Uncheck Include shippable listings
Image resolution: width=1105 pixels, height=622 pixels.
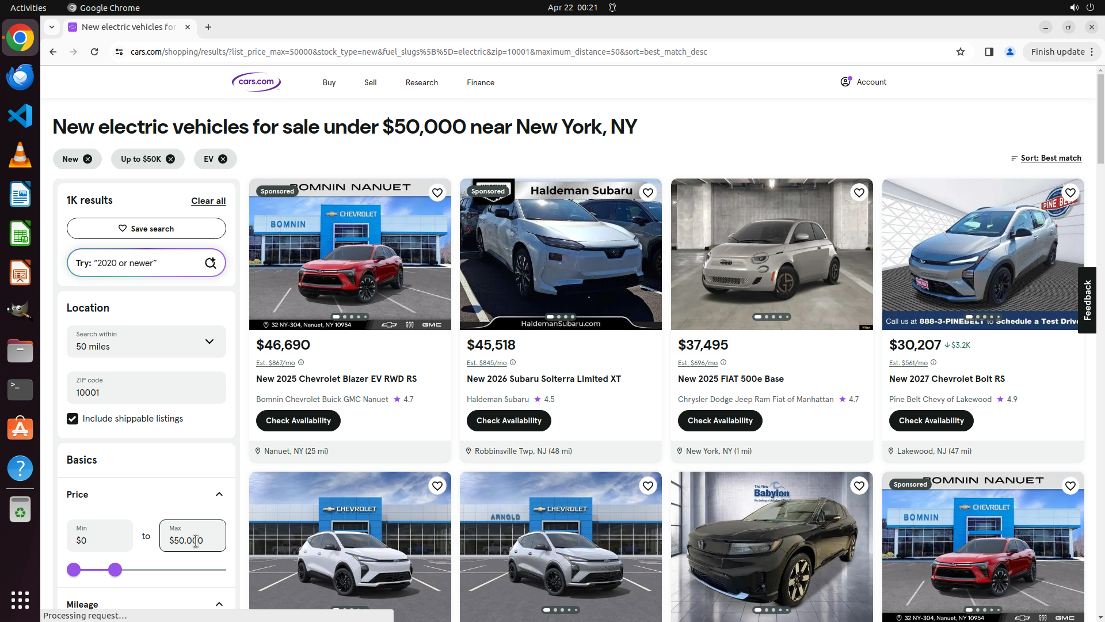73,419
